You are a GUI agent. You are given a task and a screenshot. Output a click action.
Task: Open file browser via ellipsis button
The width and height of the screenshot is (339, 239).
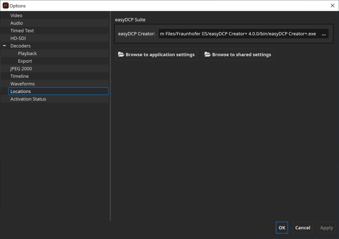pyautogui.click(x=323, y=34)
